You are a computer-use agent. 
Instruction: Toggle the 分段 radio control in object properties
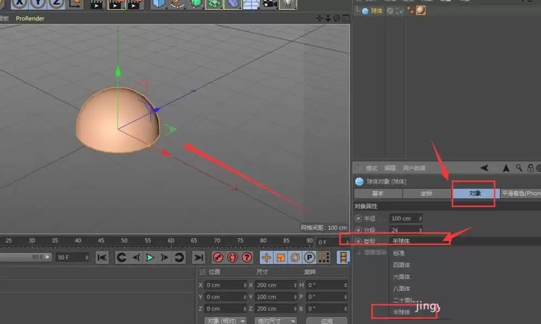358,229
